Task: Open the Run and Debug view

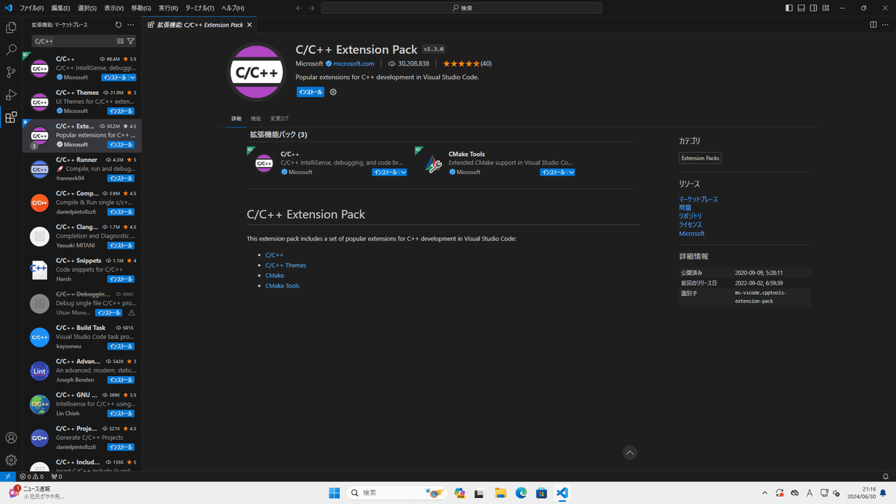Action: coord(10,95)
